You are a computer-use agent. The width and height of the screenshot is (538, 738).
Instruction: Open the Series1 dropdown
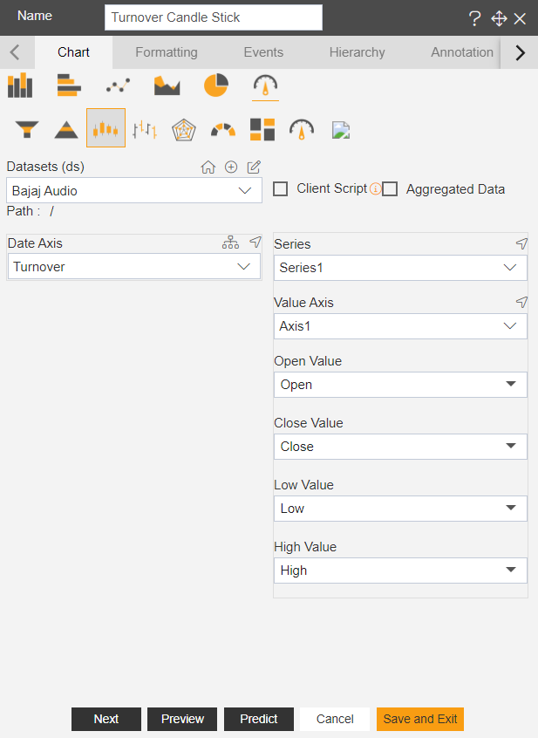400,268
